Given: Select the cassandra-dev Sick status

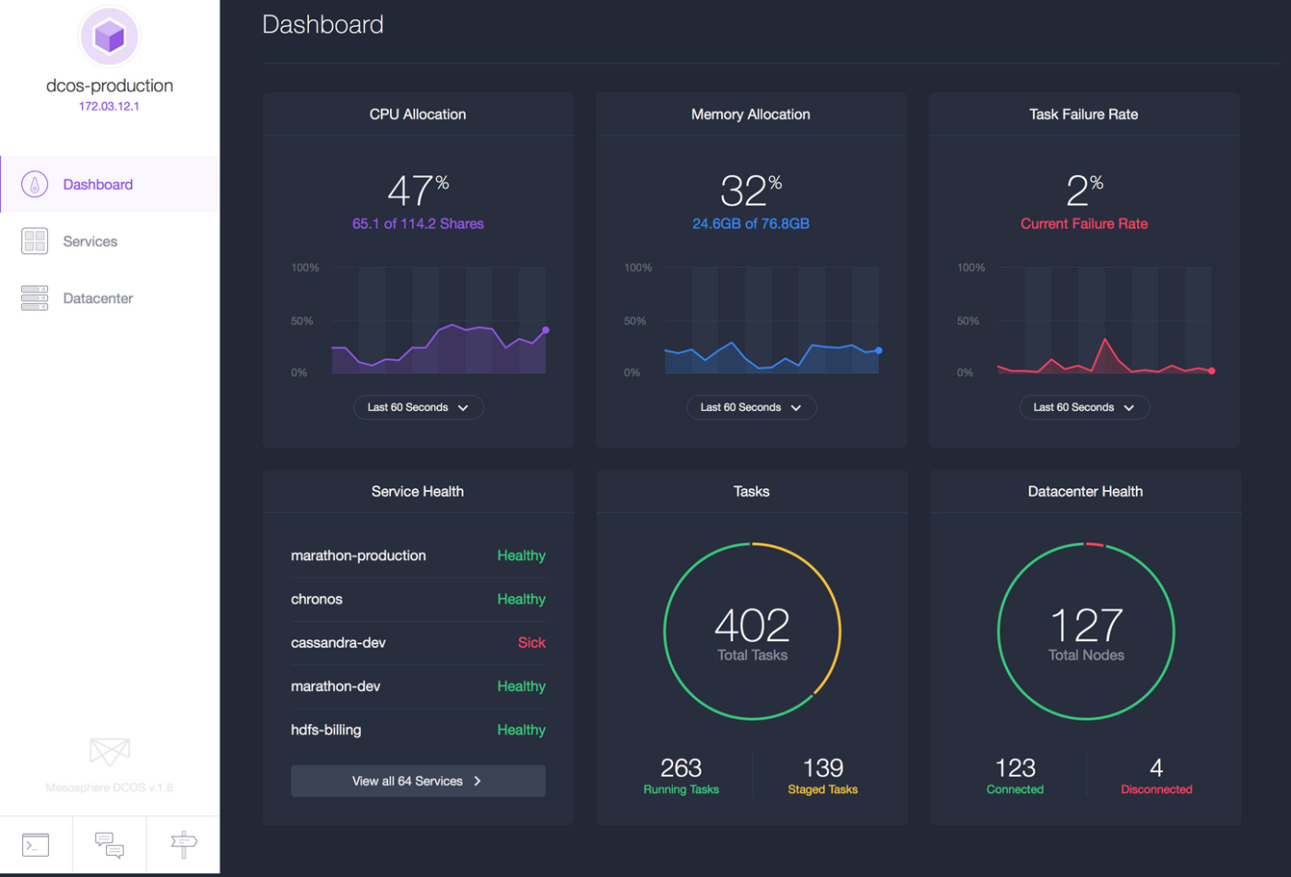Looking at the screenshot, I should click(531, 643).
